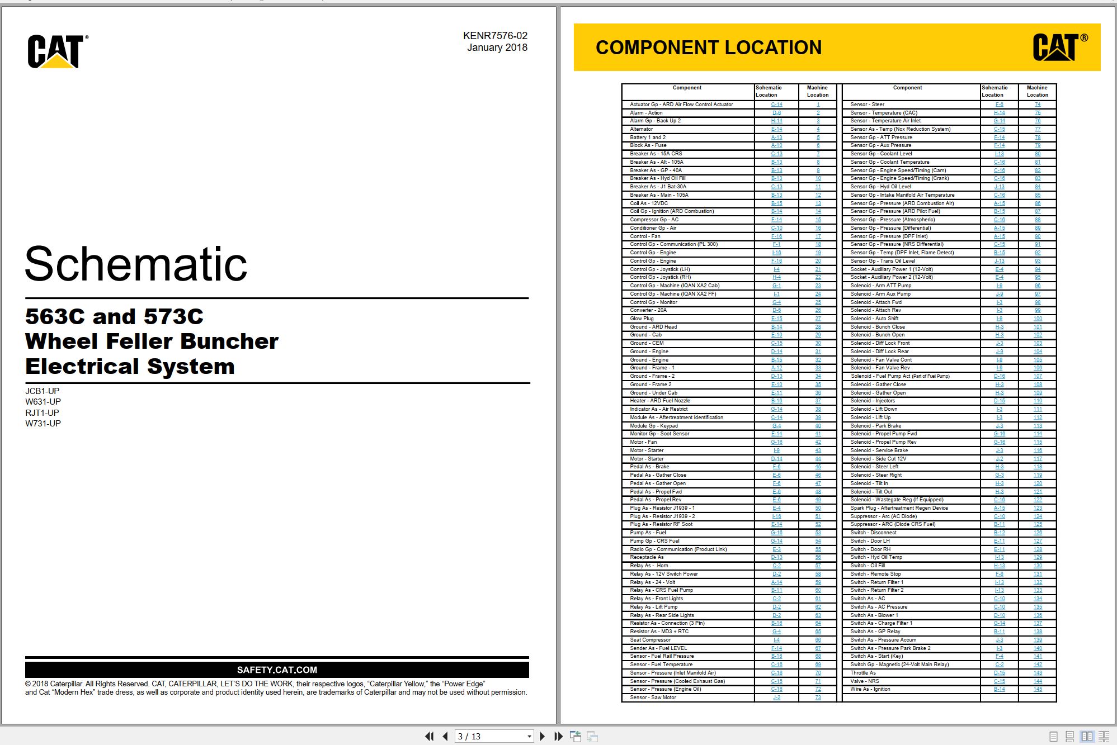
Task: Follow machine location link 74 for Sensor - Steer
Action: (x=1038, y=105)
